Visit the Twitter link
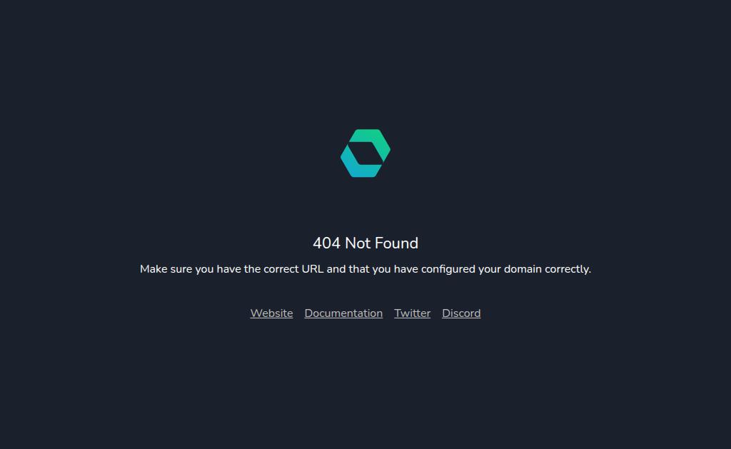 (x=413, y=313)
